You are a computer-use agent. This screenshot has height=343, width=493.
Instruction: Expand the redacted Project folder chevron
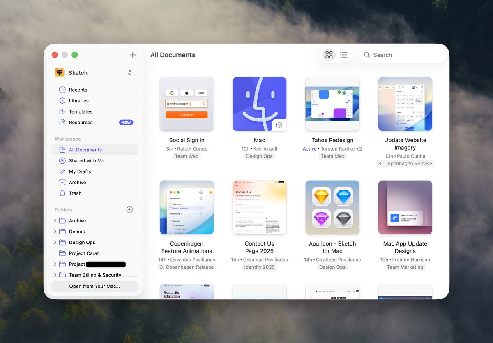coord(55,264)
